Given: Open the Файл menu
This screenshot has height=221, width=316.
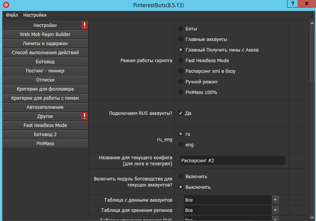Looking at the screenshot, I should (12, 15).
